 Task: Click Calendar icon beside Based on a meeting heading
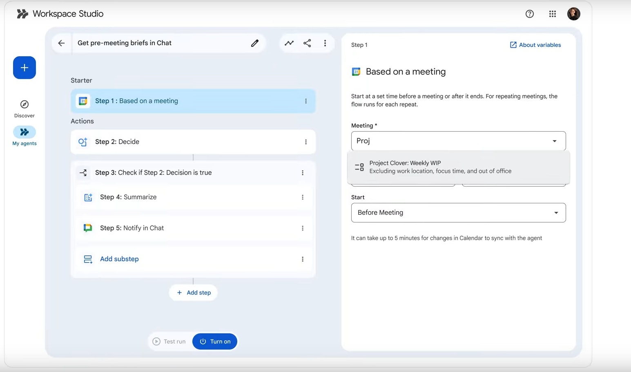click(356, 72)
